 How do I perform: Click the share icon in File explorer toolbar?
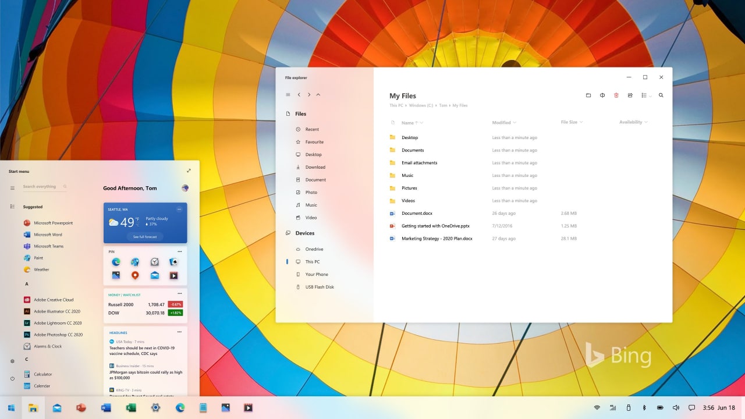630,95
